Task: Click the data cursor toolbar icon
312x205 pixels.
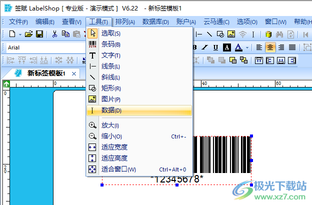Action: 253,34
